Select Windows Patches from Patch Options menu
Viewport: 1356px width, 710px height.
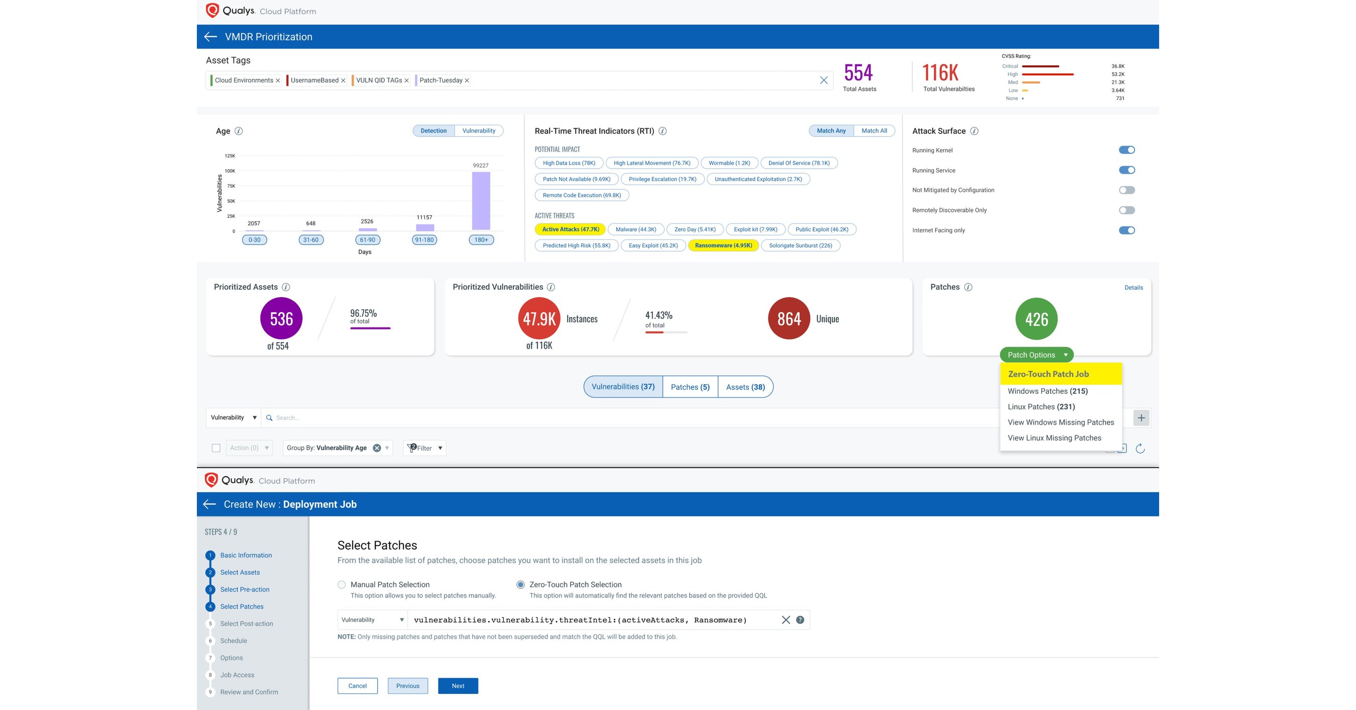pyautogui.click(x=1047, y=391)
